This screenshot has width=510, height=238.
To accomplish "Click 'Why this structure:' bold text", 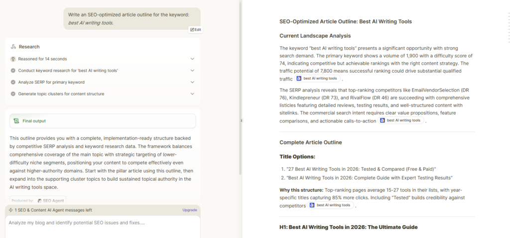I will coord(301,190).
